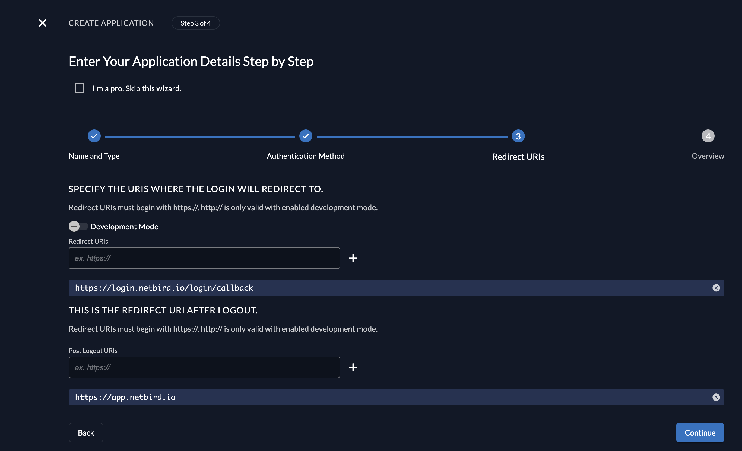Add the post logout URI with plus icon
Image resolution: width=742 pixels, height=451 pixels.
[353, 367]
